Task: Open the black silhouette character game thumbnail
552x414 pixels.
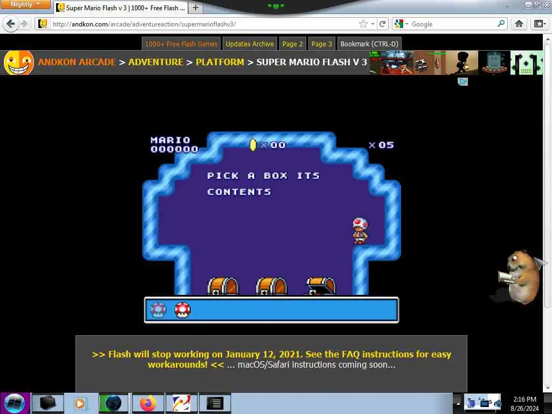Action: (462, 63)
